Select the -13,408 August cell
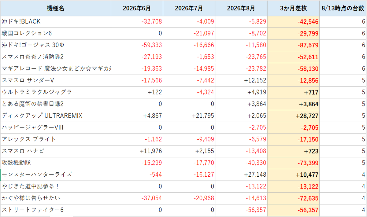Image resolution: width=367 pixels, height=217 pixels. tap(241, 151)
